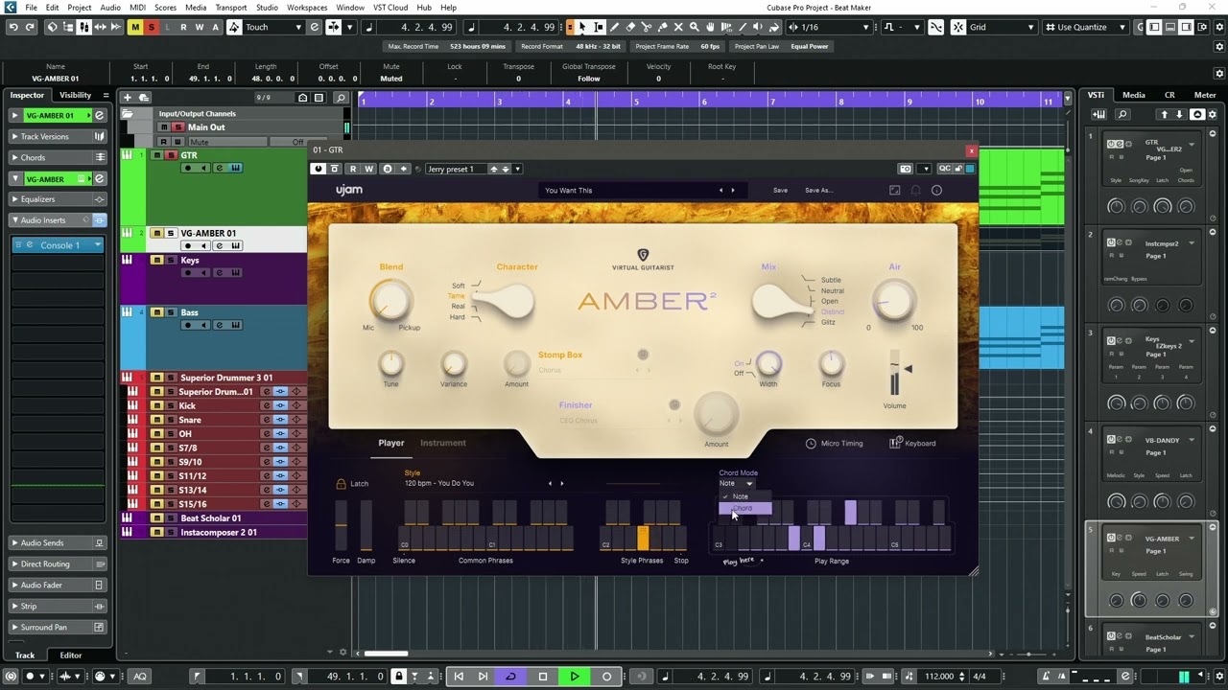
Task: Toggle Finisher effect power
Action: 674,405
